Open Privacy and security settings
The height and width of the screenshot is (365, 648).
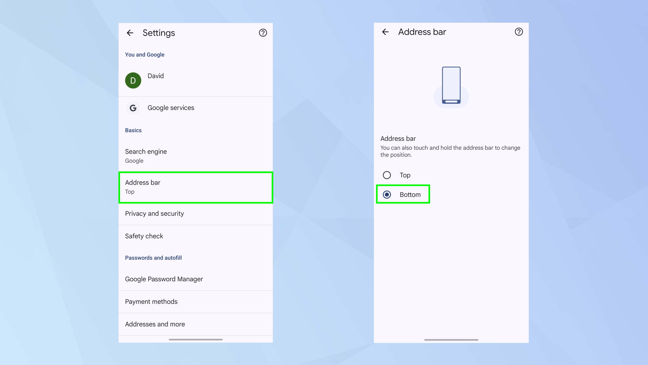(196, 213)
